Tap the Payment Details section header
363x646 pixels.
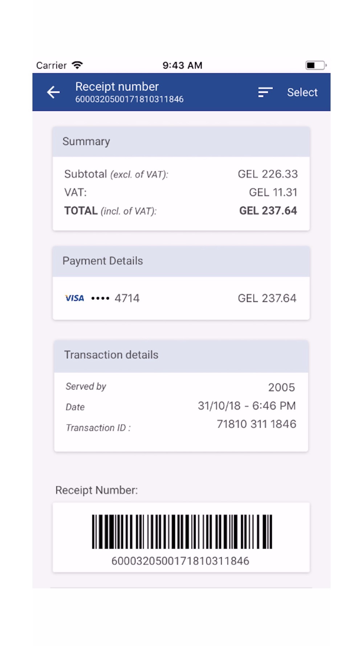point(181,261)
